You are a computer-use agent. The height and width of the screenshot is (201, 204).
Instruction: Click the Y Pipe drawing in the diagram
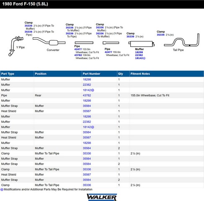(x=16, y=46)
